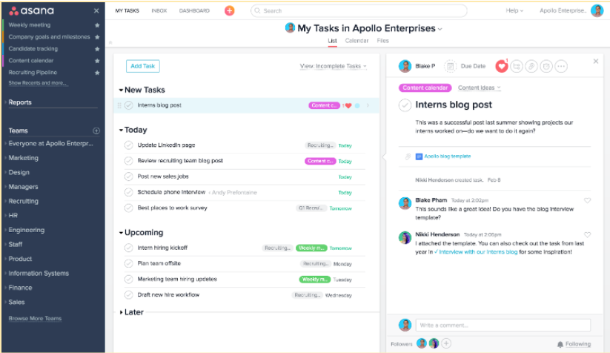Click the orange plus quick-add button

pyautogui.click(x=230, y=10)
